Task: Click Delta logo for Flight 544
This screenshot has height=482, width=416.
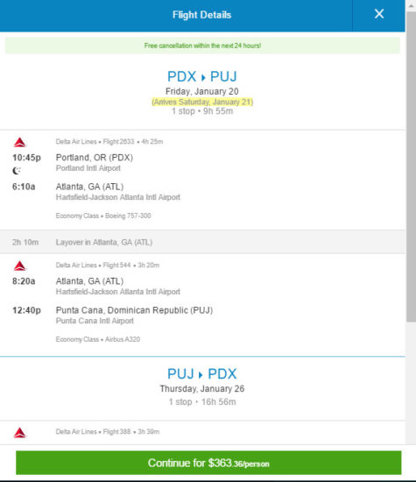Action: pyautogui.click(x=20, y=266)
